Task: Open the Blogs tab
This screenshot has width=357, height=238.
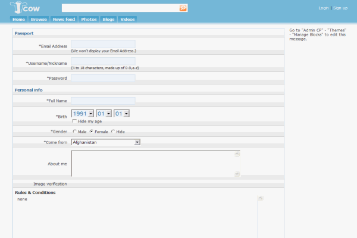Action: pos(108,19)
